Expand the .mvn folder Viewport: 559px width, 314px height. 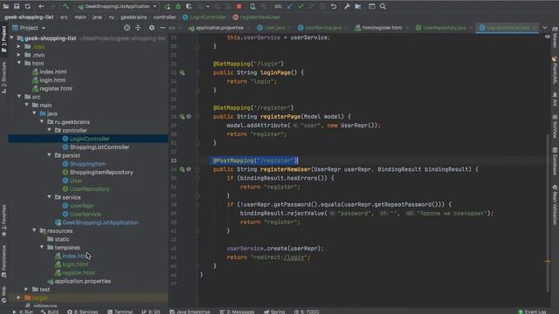click(19, 55)
